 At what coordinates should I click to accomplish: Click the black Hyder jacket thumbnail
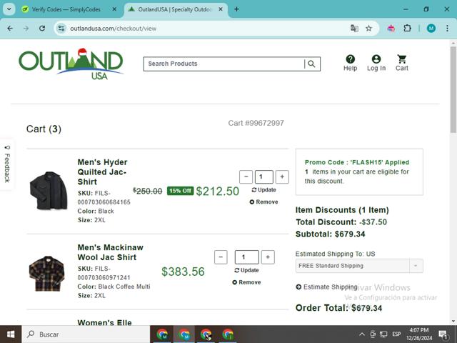49,191
